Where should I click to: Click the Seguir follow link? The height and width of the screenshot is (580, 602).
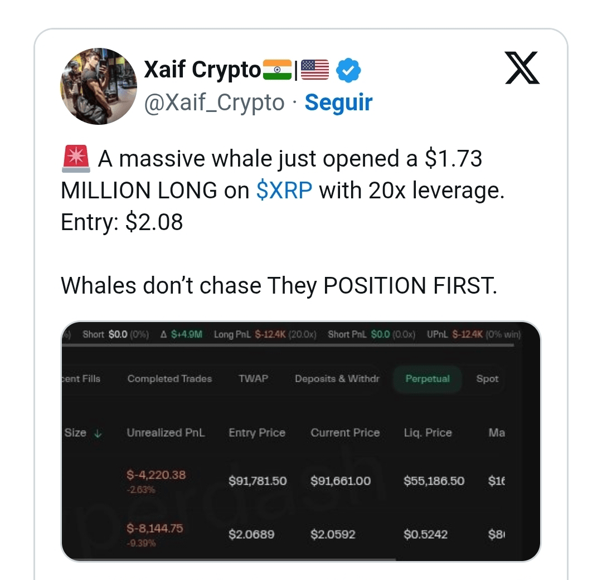point(338,103)
